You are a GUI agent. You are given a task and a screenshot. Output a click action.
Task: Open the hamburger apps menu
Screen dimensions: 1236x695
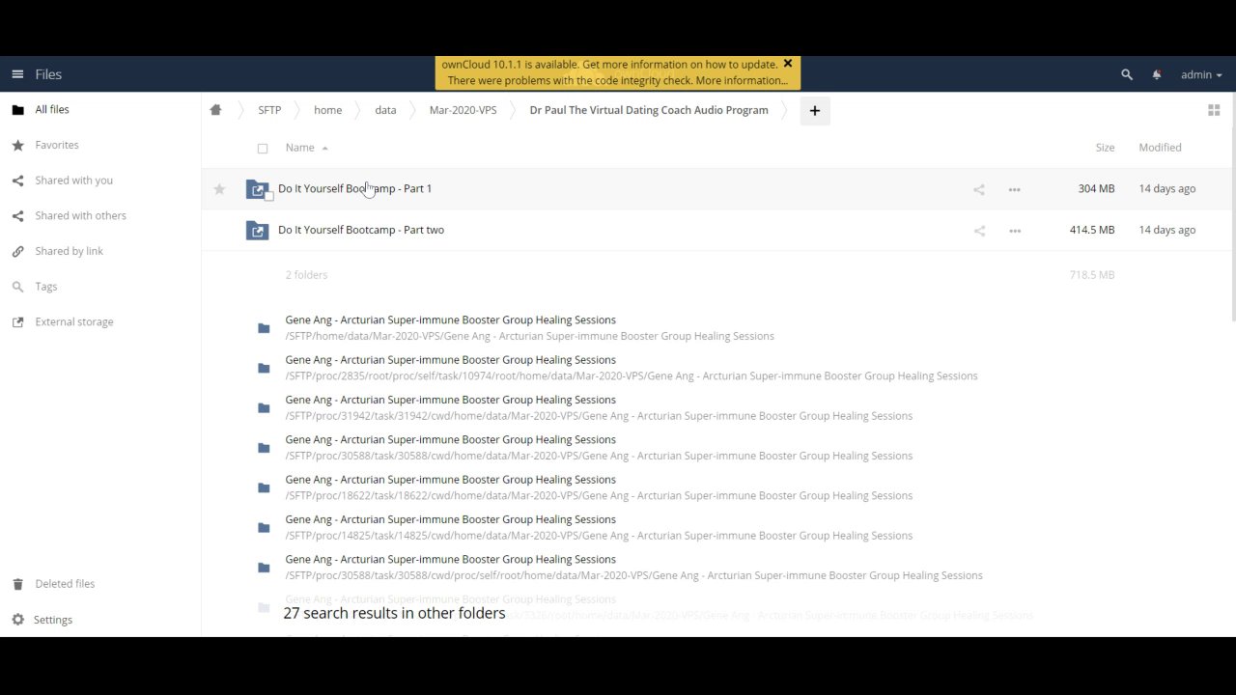tap(17, 74)
